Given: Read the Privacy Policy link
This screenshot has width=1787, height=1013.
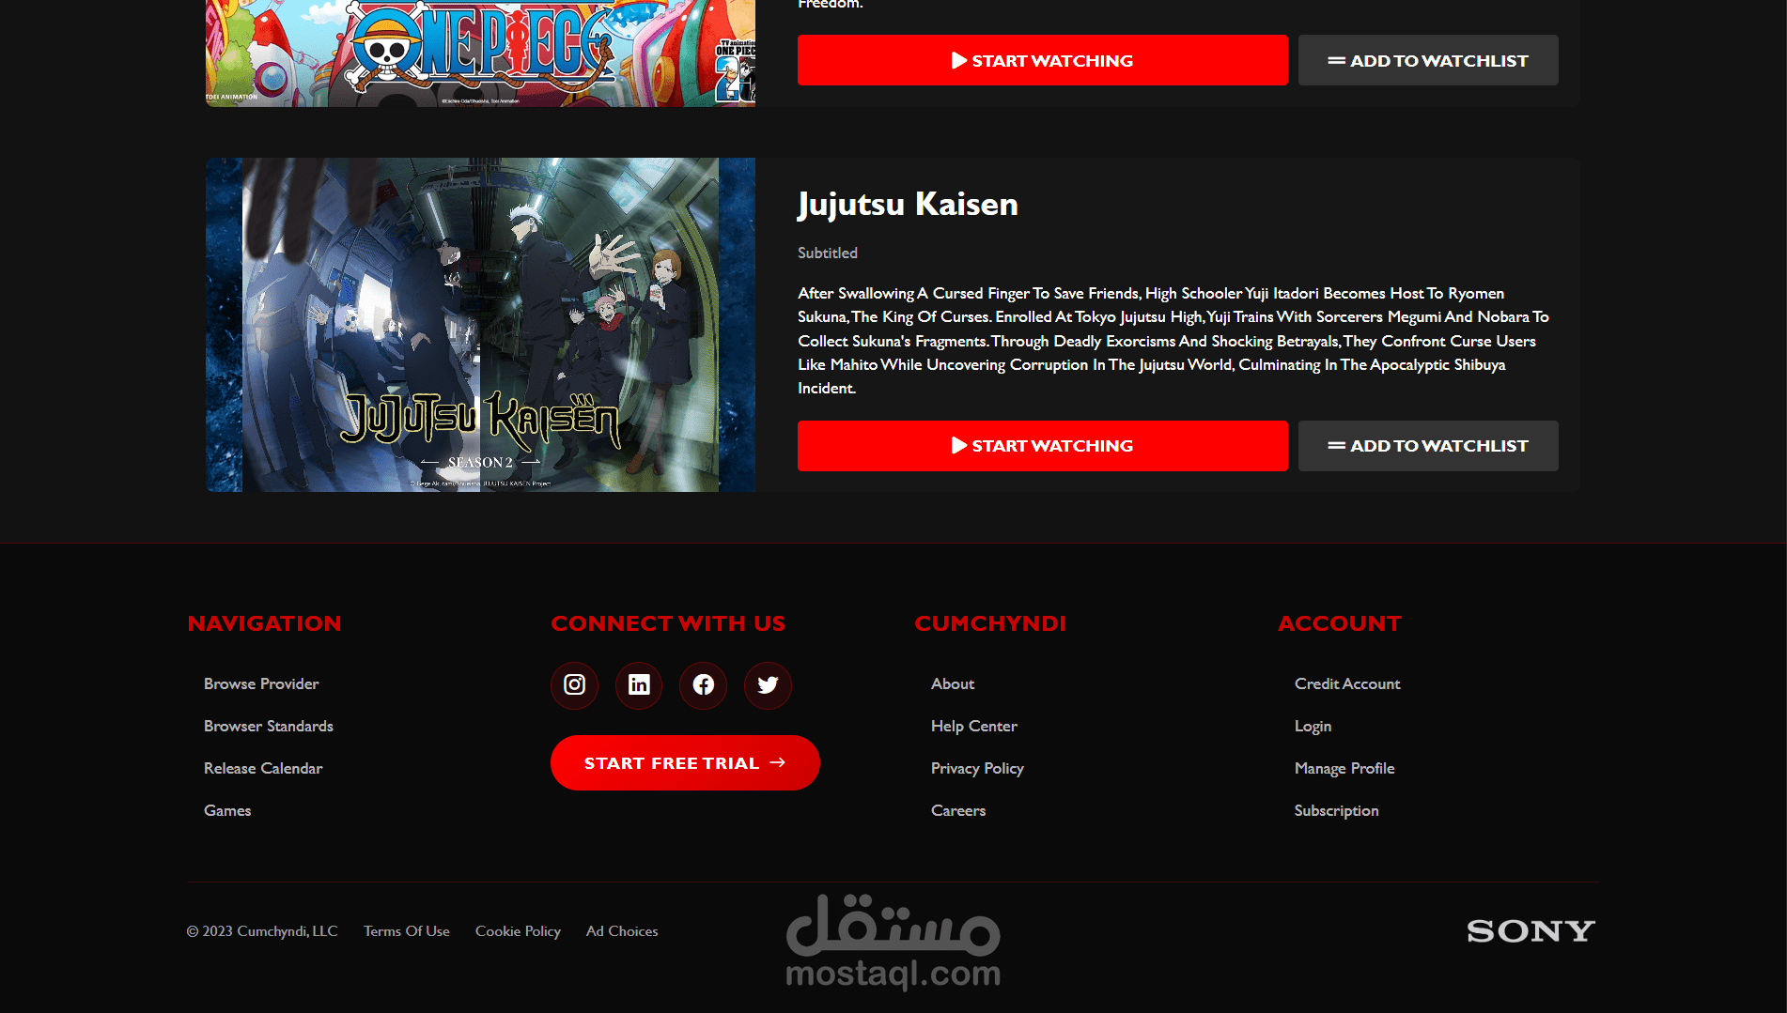Looking at the screenshot, I should click(x=977, y=768).
